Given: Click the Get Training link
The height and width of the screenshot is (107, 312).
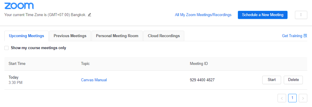Looking at the screenshot, I should (292, 36).
